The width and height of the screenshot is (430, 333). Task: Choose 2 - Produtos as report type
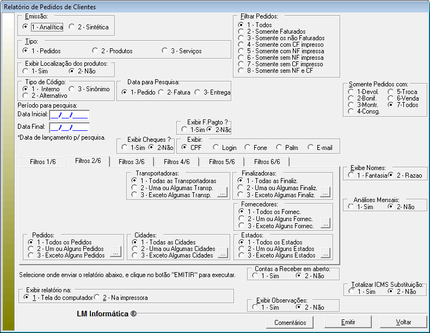click(x=96, y=51)
